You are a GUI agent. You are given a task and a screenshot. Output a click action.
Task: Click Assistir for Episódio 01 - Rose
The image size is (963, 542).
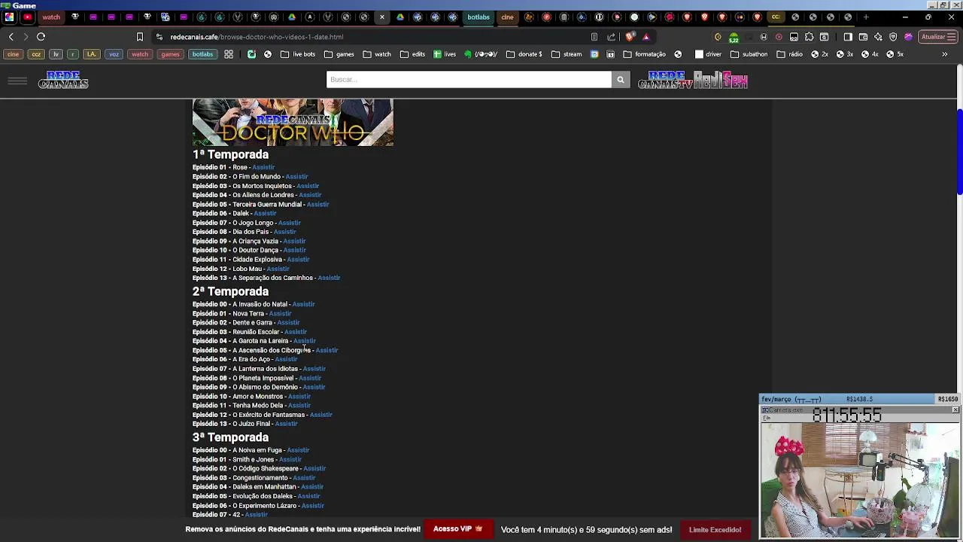click(x=263, y=167)
